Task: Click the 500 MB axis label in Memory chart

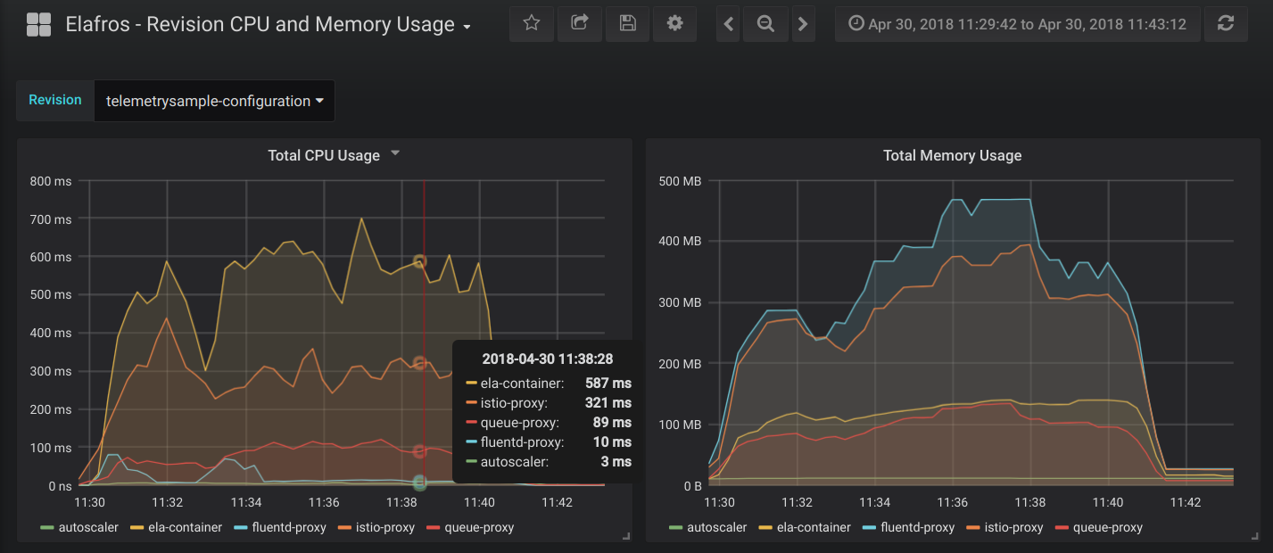Action: tap(681, 181)
